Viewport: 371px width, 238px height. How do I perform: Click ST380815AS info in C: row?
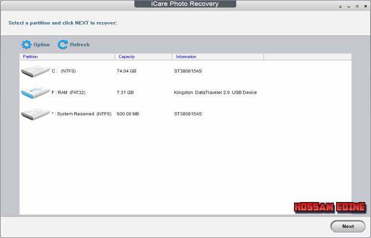[x=188, y=71]
